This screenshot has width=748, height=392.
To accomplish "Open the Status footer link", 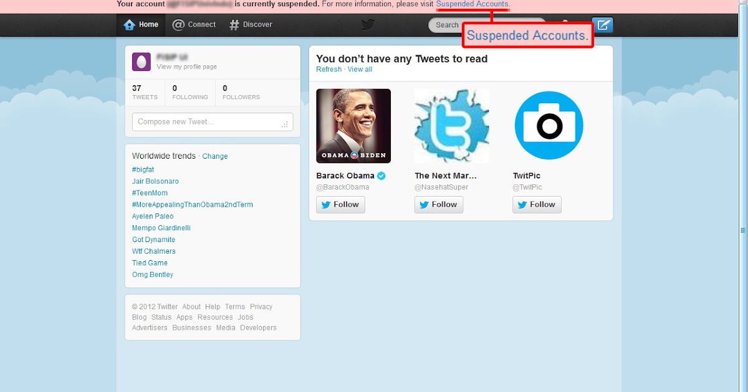I will pos(161,317).
